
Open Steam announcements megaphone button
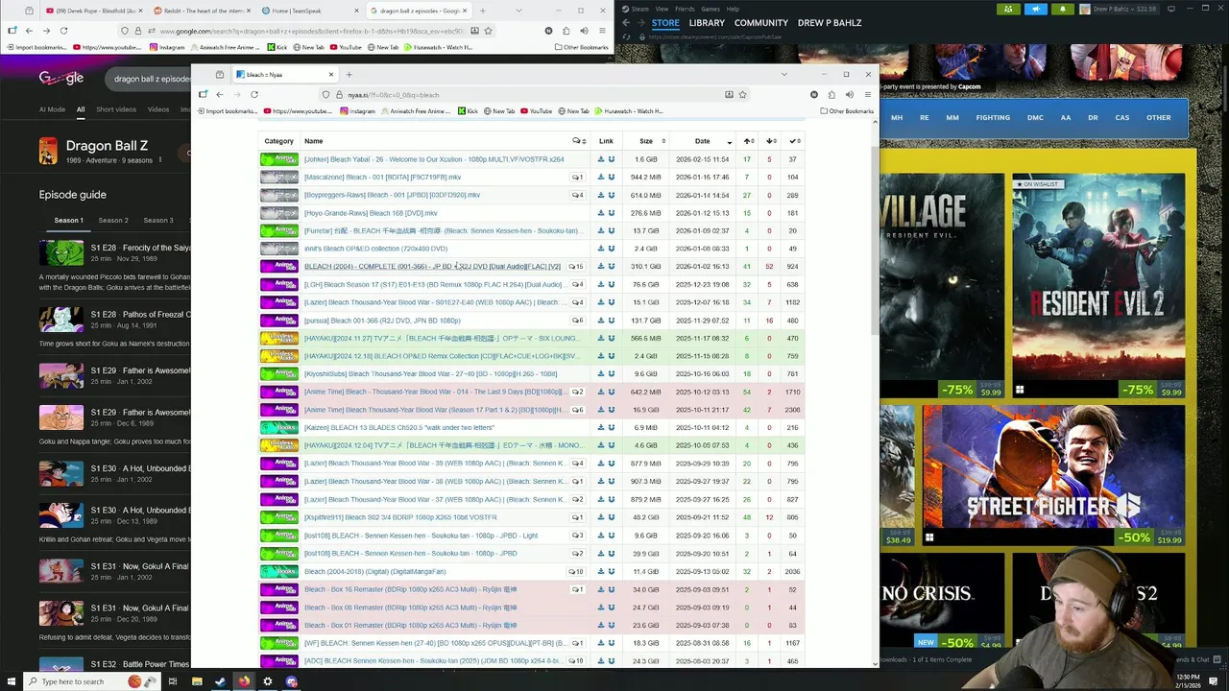[1035, 9]
